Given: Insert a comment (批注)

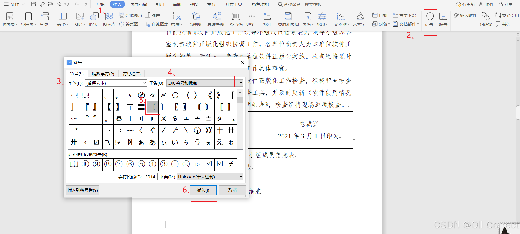Looking at the screenshot, I should point(268,19).
